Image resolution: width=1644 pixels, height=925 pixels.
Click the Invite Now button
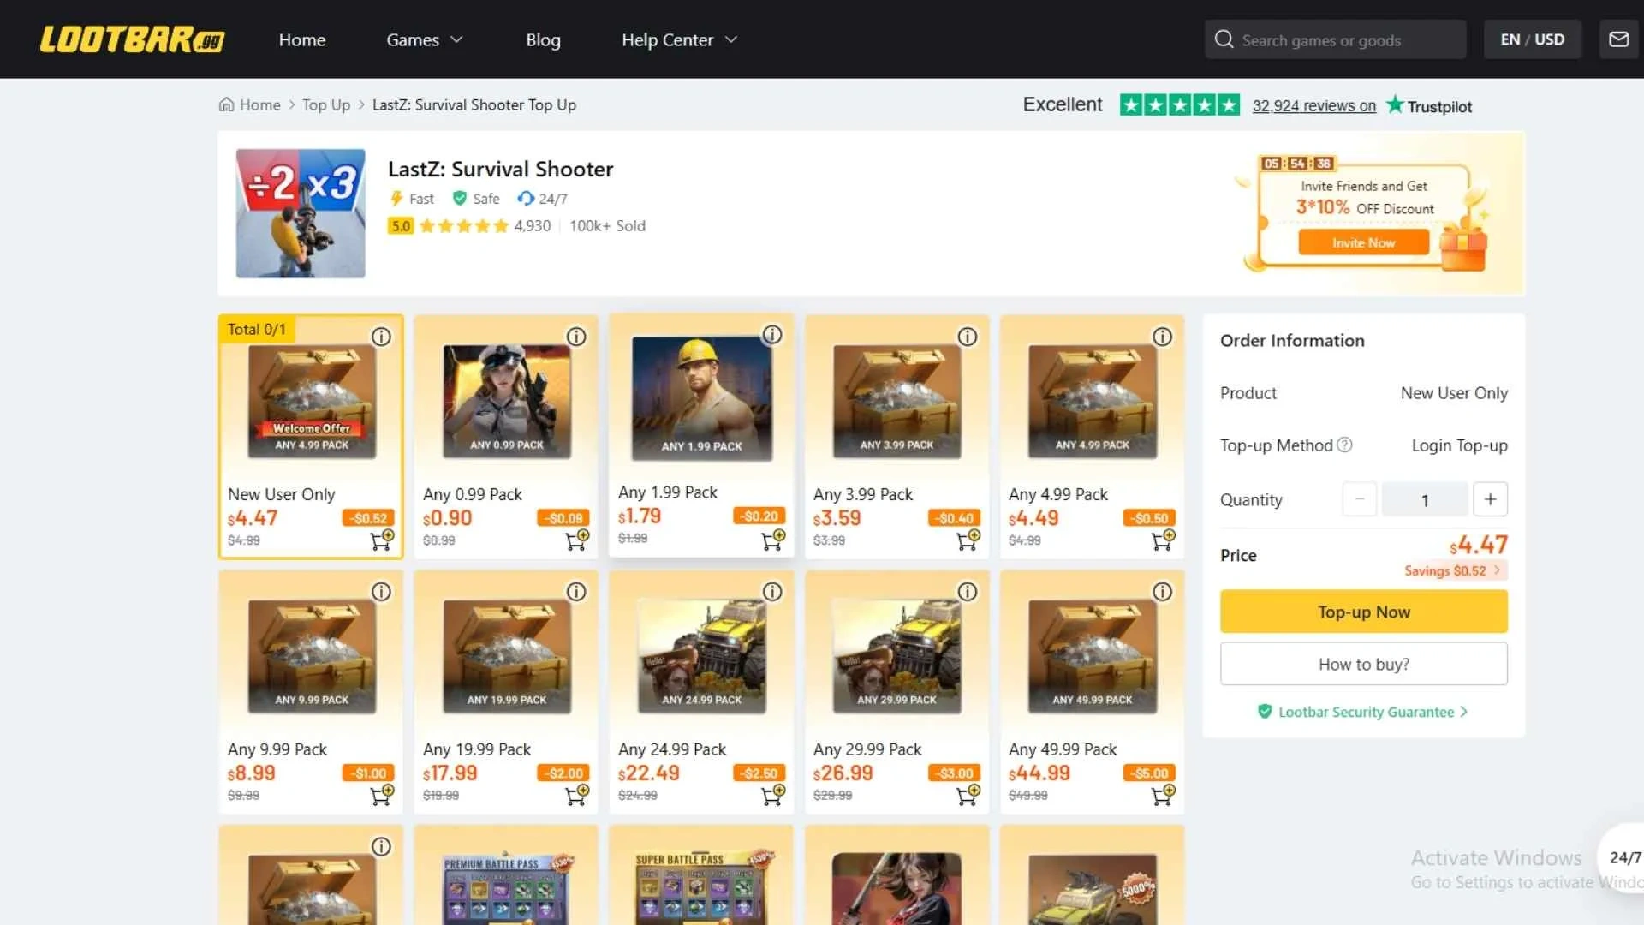(x=1363, y=242)
